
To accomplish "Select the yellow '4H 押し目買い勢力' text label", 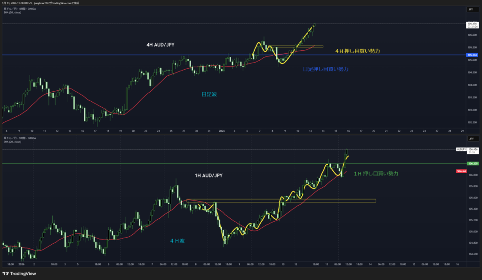I will [357, 50].
